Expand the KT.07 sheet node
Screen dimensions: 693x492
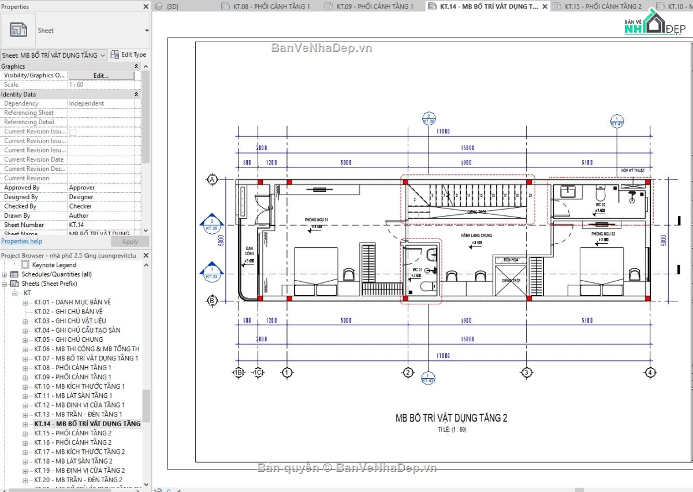click(25, 359)
